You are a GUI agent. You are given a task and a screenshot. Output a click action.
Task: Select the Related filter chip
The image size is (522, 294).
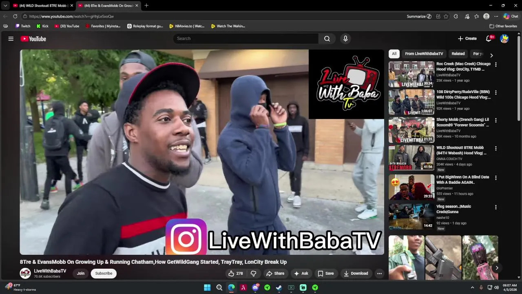(458, 54)
